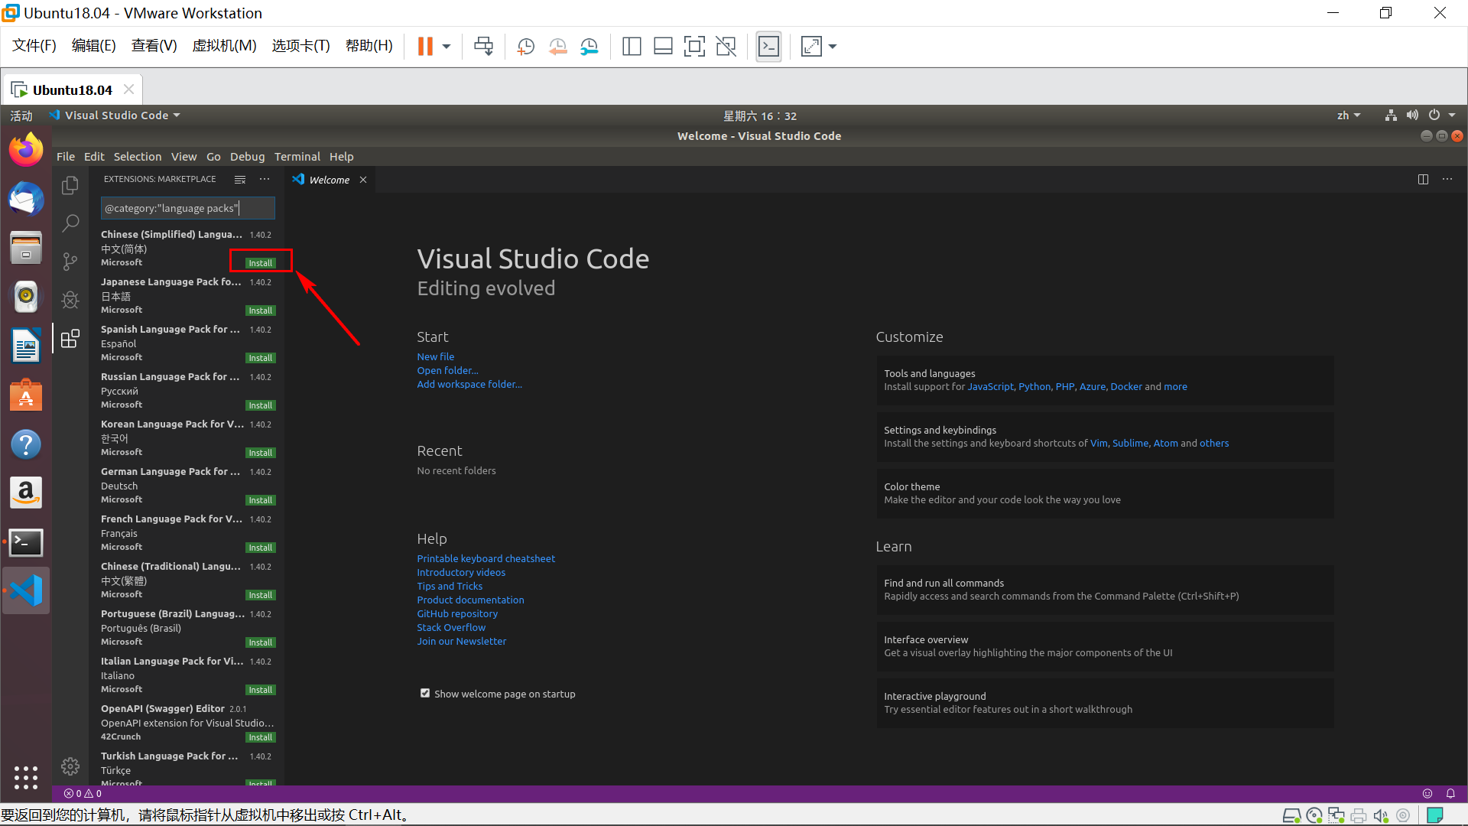Open the Debug view bug icon
Image resolution: width=1468 pixels, height=826 pixels.
coord(70,300)
